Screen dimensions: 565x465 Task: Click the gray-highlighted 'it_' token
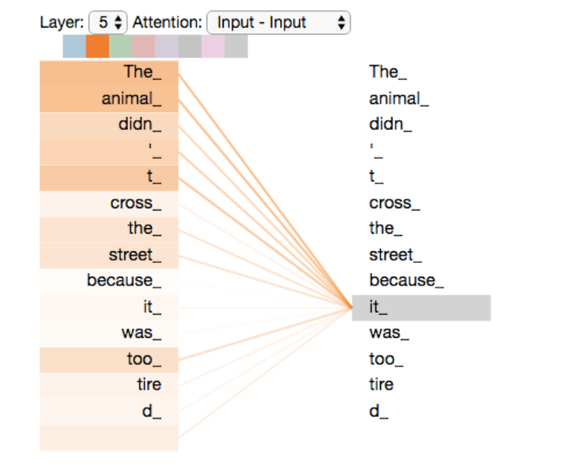click(x=421, y=307)
